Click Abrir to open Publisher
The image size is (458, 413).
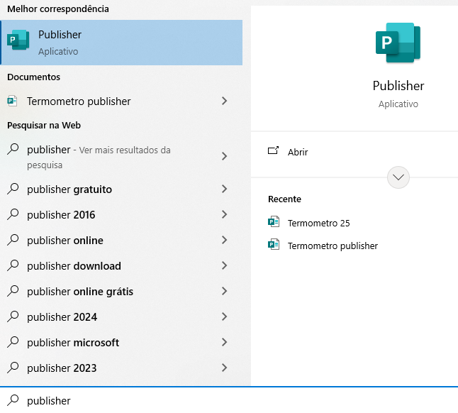298,152
